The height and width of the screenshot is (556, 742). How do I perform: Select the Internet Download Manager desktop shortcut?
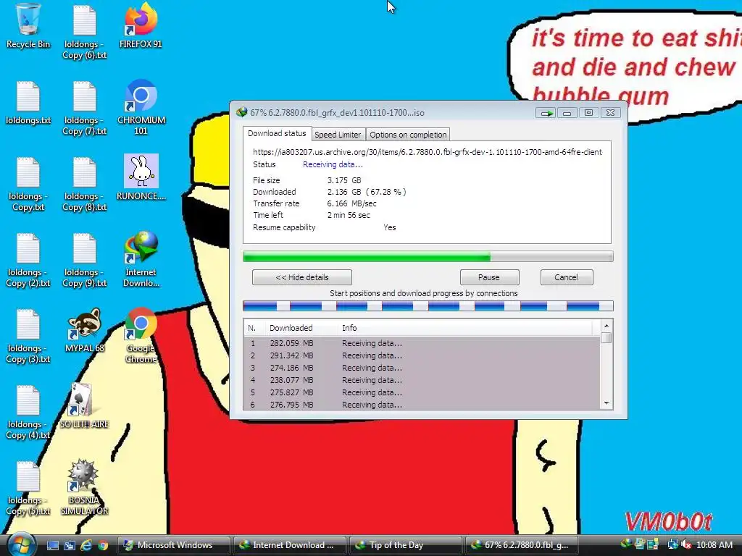pyautogui.click(x=141, y=259)
